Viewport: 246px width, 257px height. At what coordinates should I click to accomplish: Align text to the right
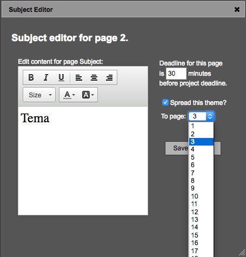[x=109, y=77]
